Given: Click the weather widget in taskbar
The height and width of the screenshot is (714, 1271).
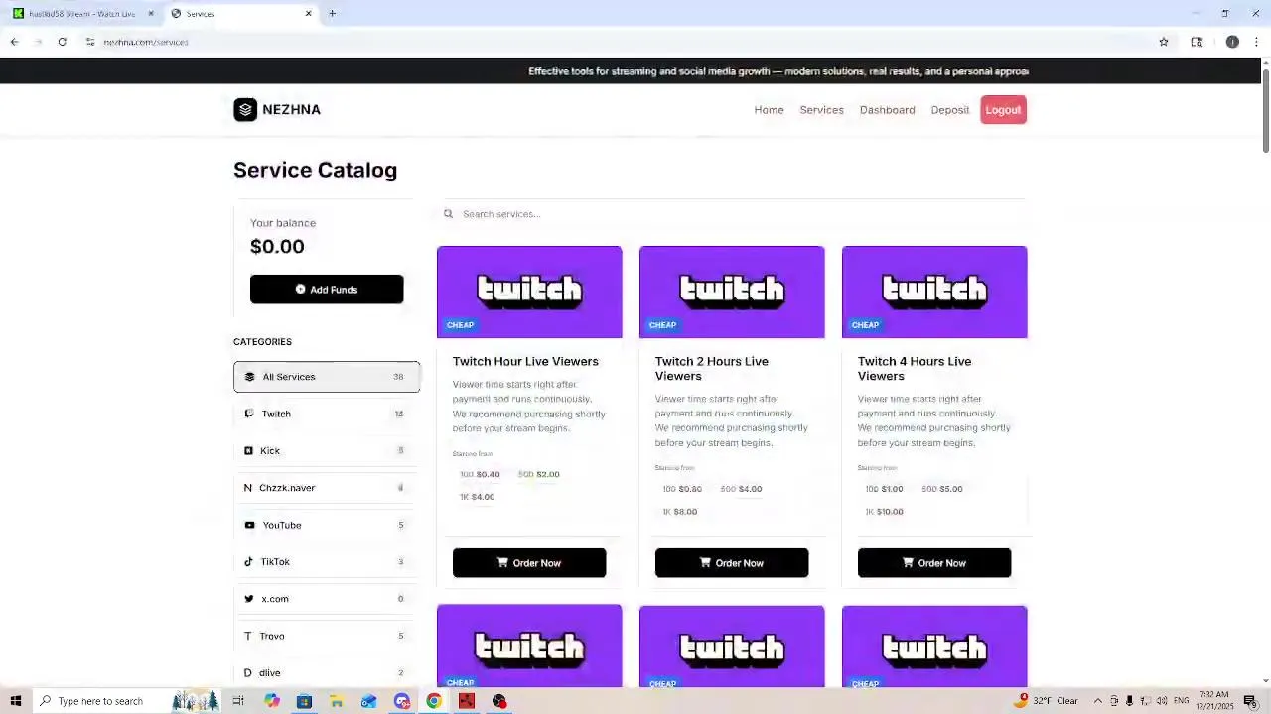Looking at the screenshot, I should click(1046, 701).
